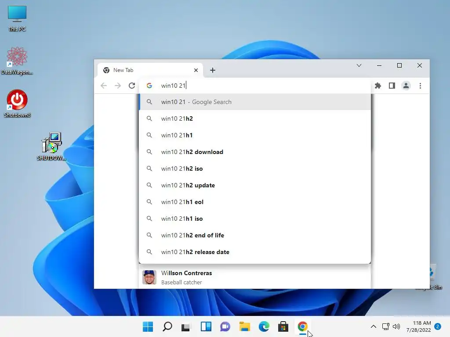Open a new tab with plus button

coord(212,70)
